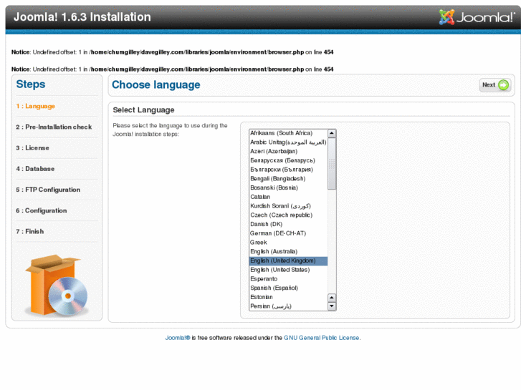Select Afrikaans (South Africa) language option
This screenshot has width=521, height=390.
point(281,133)
